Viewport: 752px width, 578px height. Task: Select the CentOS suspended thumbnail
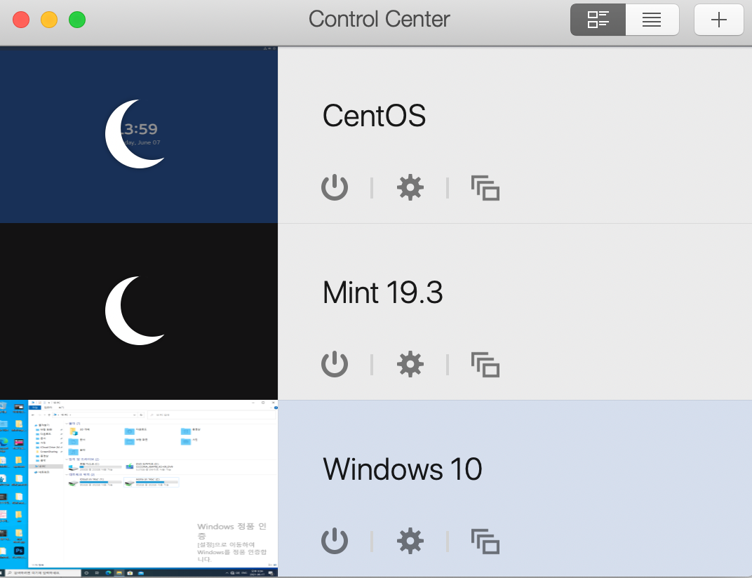(x=139, y=135)
